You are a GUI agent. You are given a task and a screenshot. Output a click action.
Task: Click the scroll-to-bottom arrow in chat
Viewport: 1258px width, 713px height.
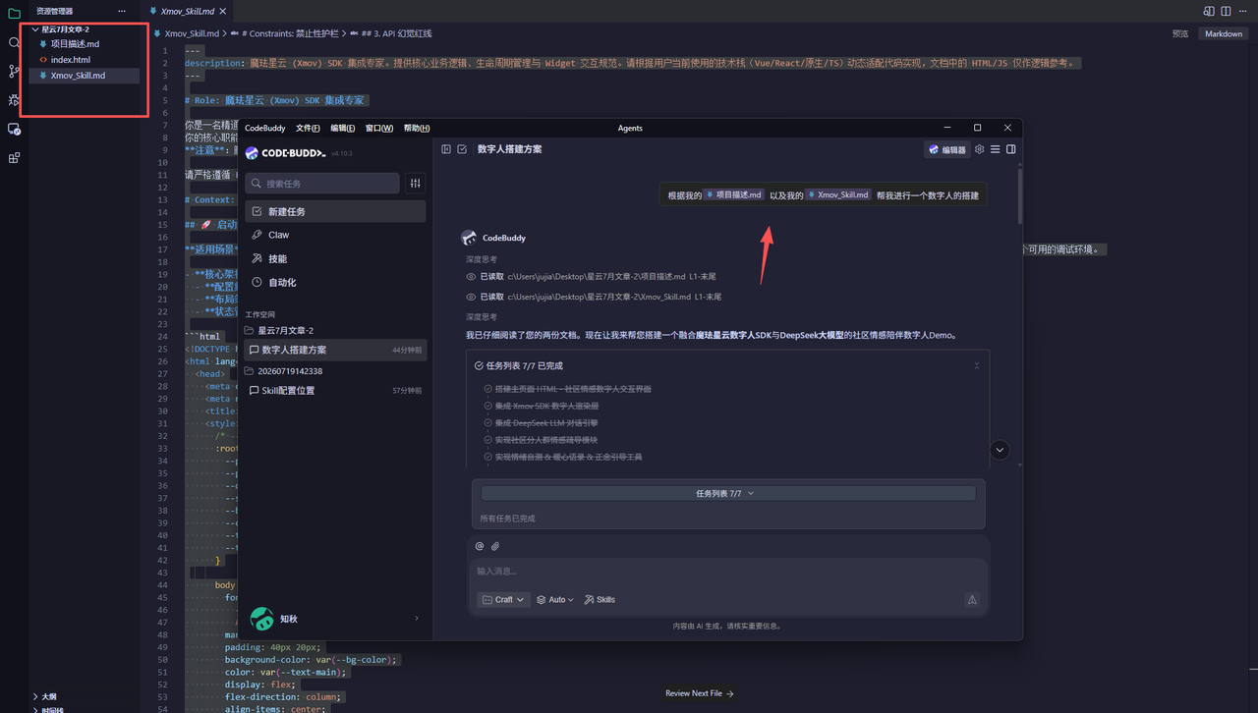[x=1000, y=450]
